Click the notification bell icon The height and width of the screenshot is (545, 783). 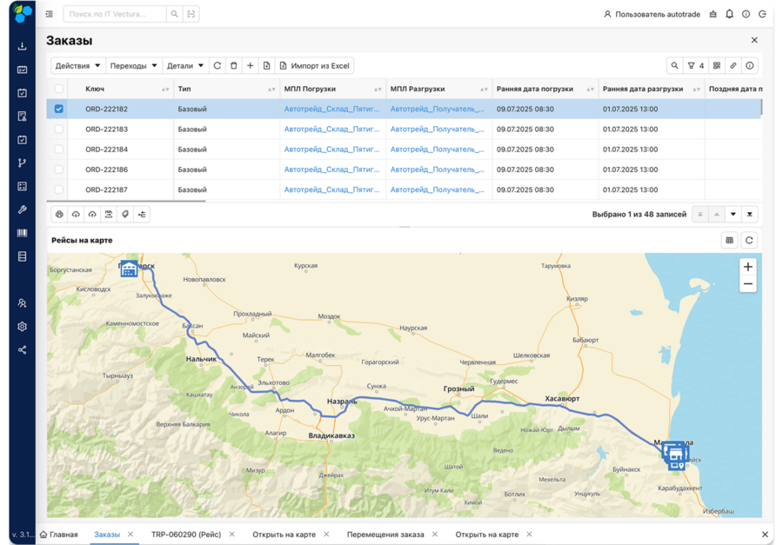point(729,14)
